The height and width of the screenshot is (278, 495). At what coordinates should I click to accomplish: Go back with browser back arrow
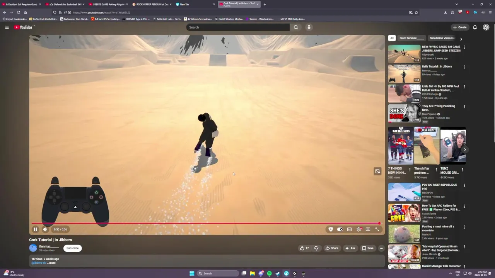pyautogui.click(x=5, y=12)
